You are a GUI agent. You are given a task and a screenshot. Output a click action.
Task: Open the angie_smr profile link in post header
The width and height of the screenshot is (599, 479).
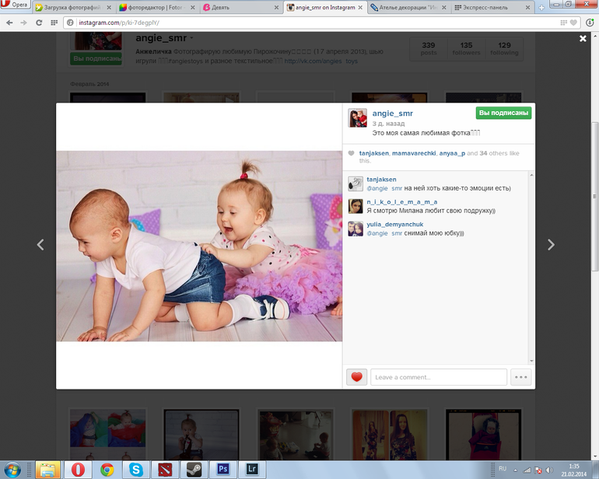(x=393, y=113)
